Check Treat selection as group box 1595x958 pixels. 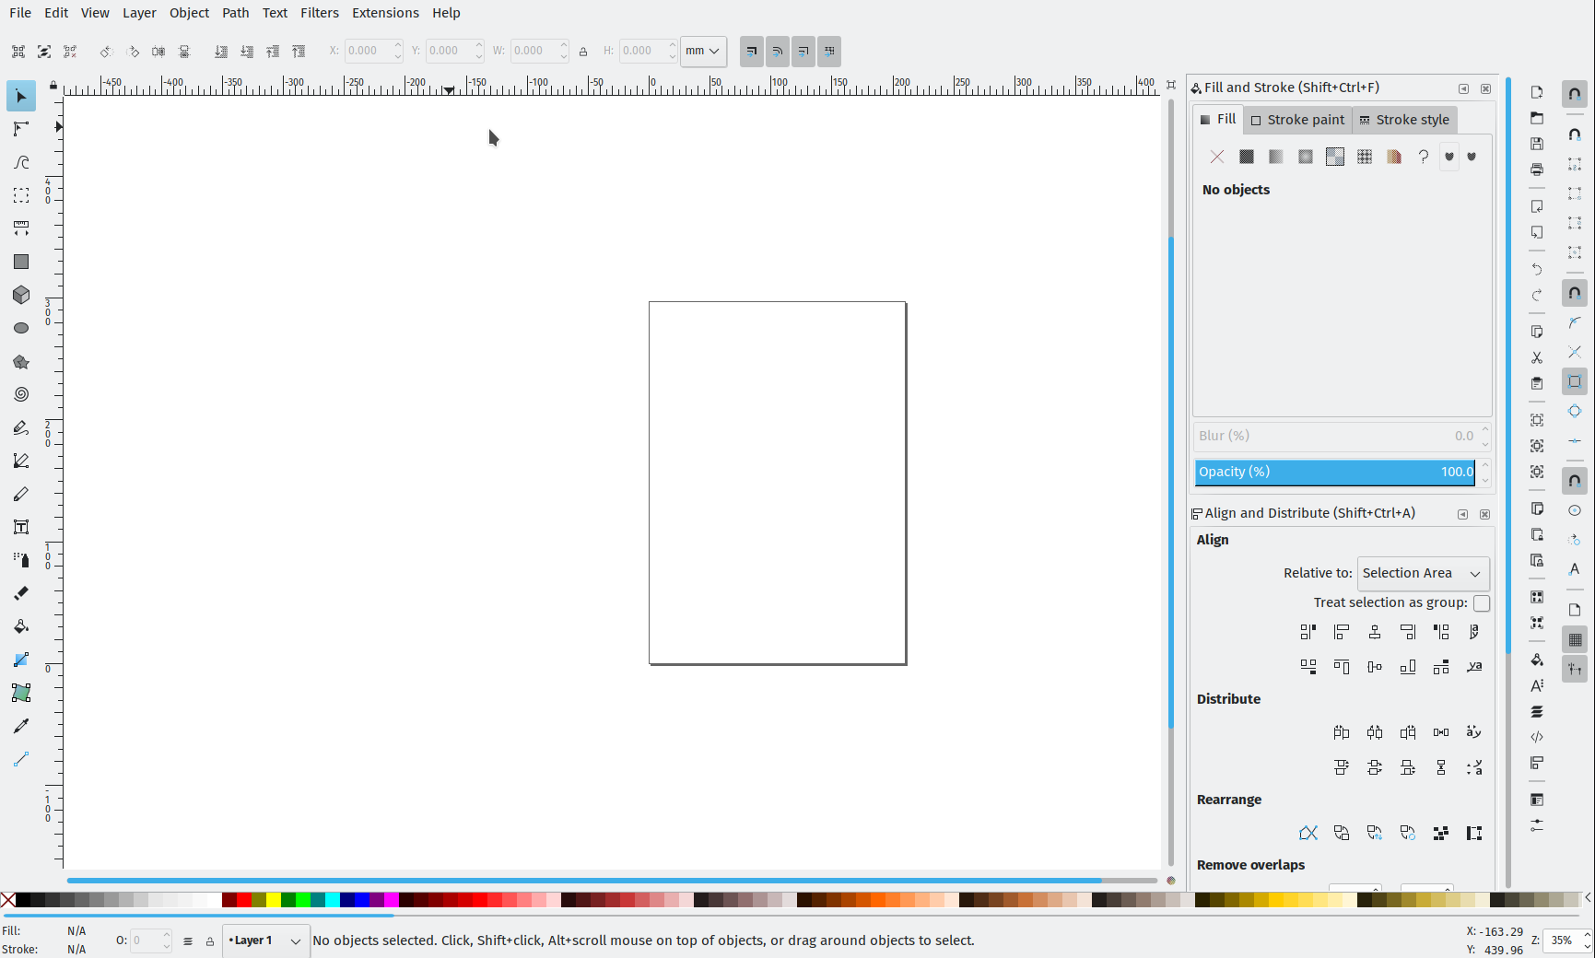pos(1482,603)
